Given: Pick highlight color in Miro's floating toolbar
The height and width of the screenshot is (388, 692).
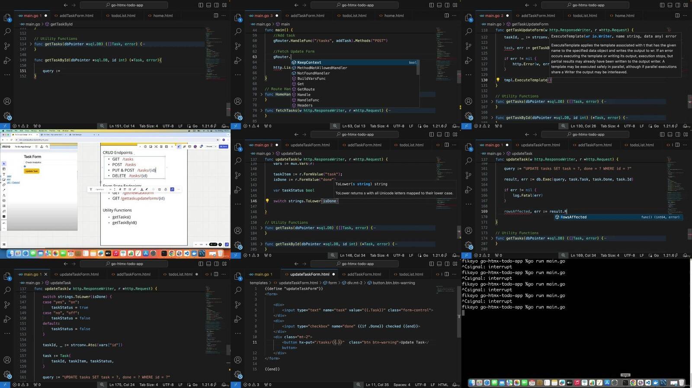Looking at the screenshot, I should [147, 189].
